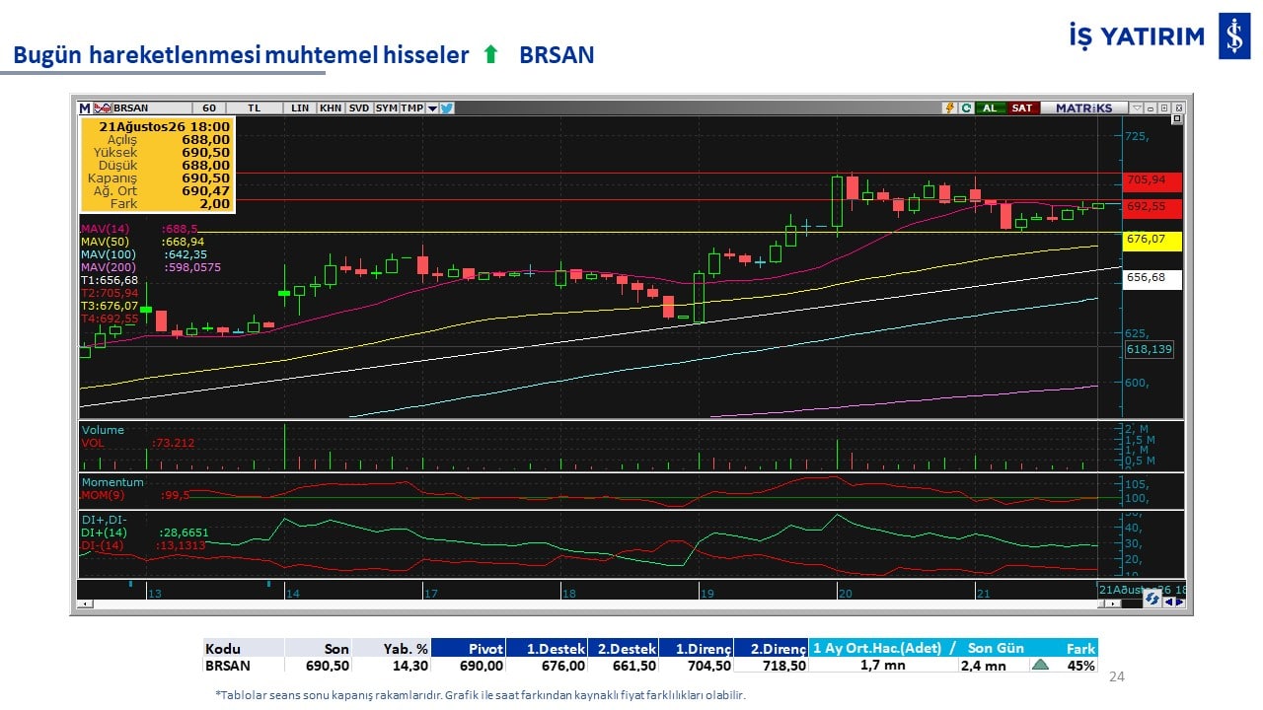
Task: Toggle the SVD option in toolbar
Action: pyautogui.click(x=359, y=108)
